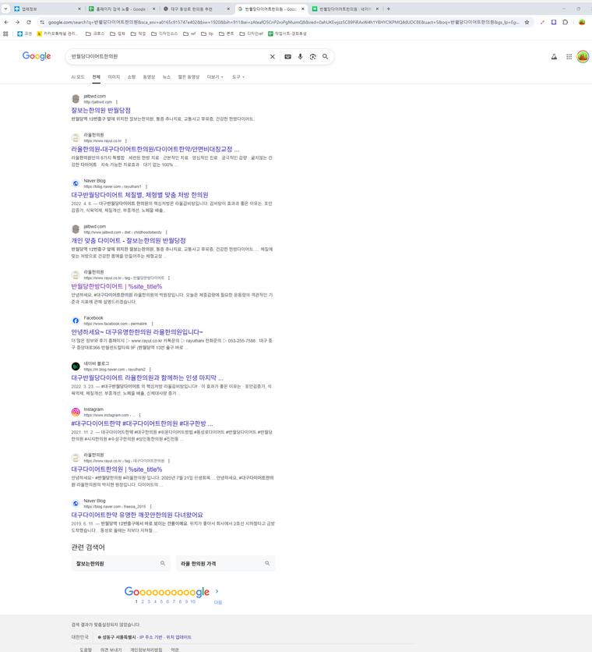Open Instagram result #대구다이어트한약
The image size is (592, 652).
pyautogui.click(x=142, y=423)
